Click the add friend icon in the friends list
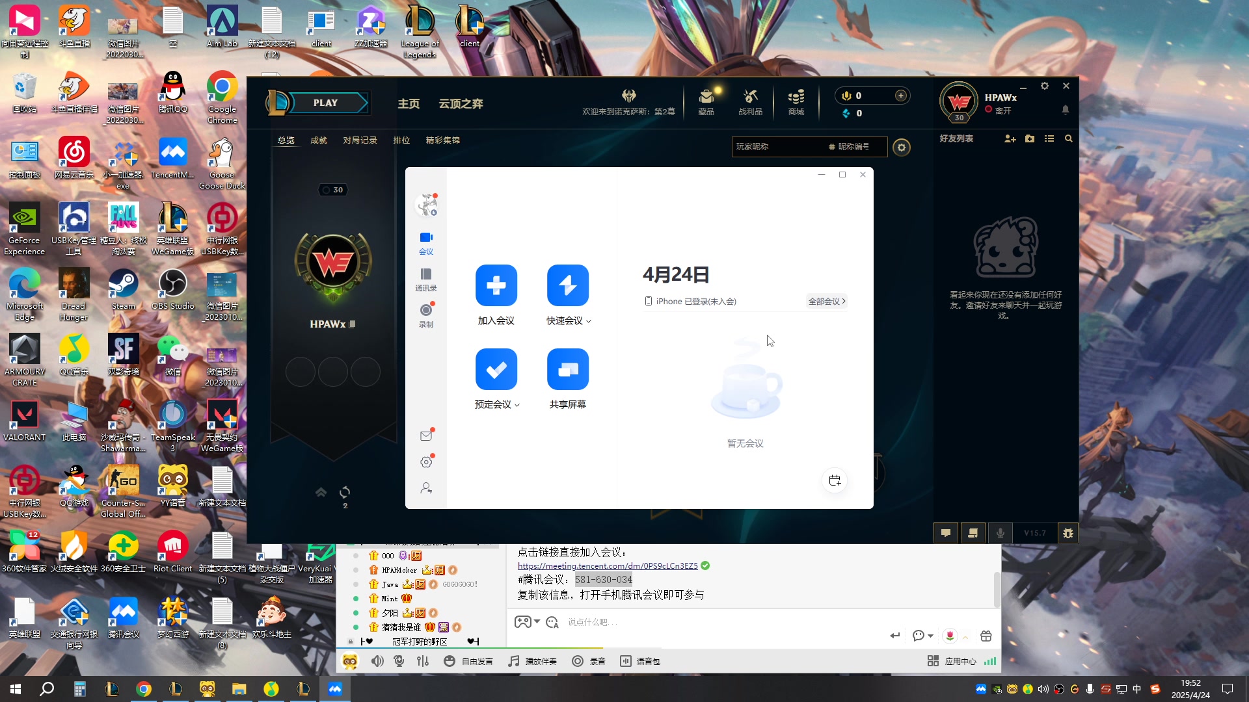This screenshot has height=702, width=1249. (x=1010, y=139)
